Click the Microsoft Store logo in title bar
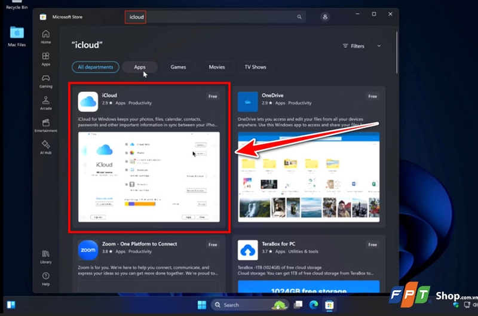The image size is (478, 316). click(43, 17)
